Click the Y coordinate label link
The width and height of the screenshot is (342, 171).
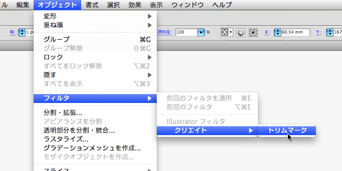coord(319,32)
